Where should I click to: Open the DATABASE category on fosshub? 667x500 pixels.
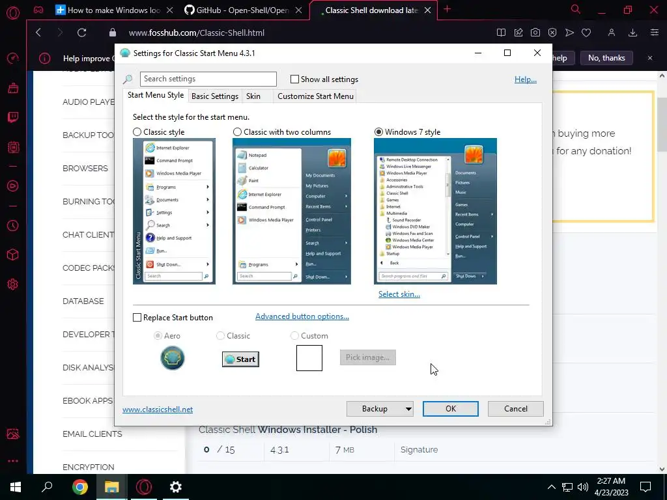click(x=83, y=301)
